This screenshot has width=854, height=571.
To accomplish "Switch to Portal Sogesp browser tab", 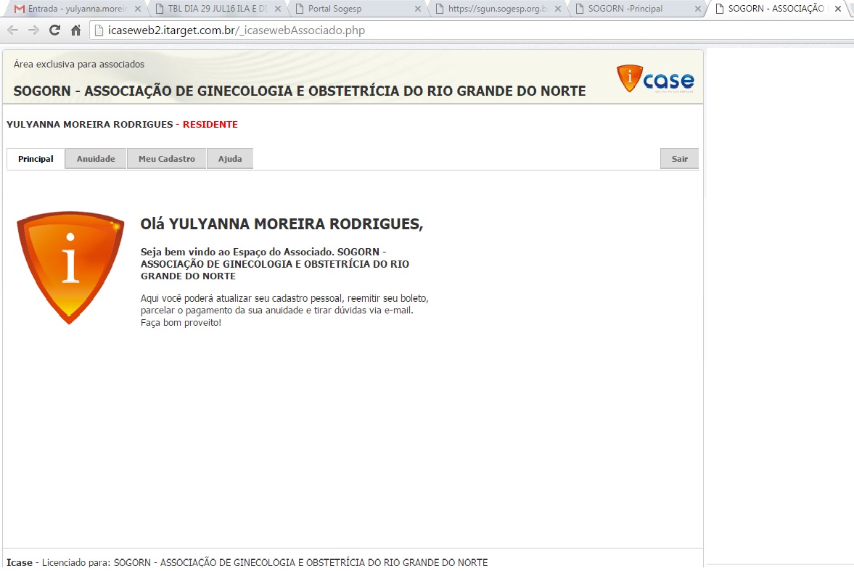I will pyautogui.click(x=348, y=9).
